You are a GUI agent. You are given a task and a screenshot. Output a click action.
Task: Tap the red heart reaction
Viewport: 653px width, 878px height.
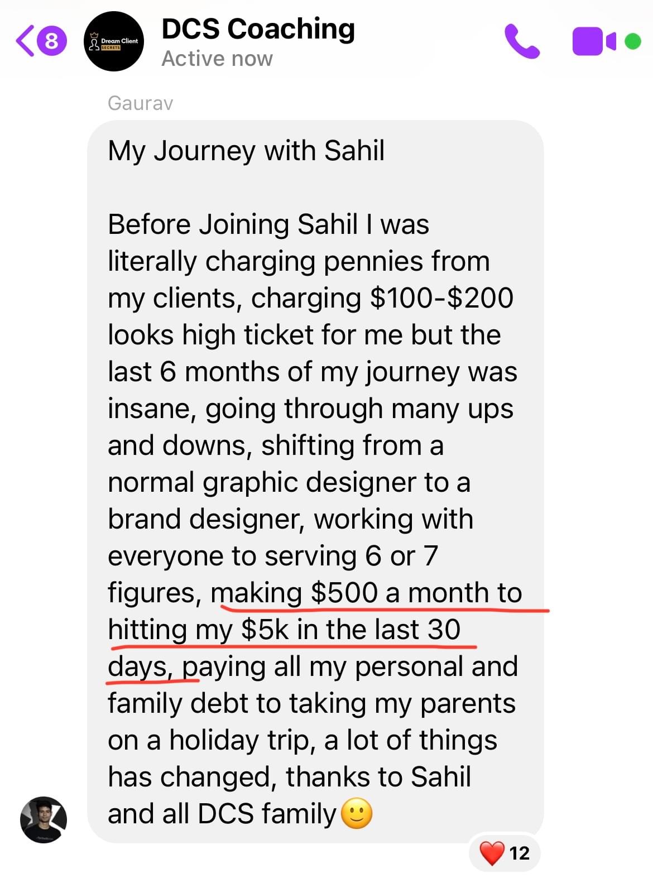492,853
